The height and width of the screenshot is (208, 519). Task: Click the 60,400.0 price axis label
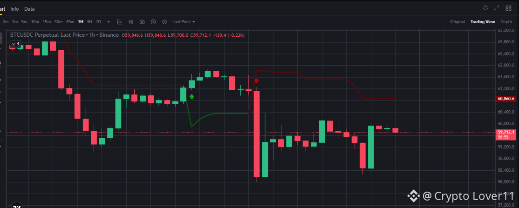coord(506,112)
